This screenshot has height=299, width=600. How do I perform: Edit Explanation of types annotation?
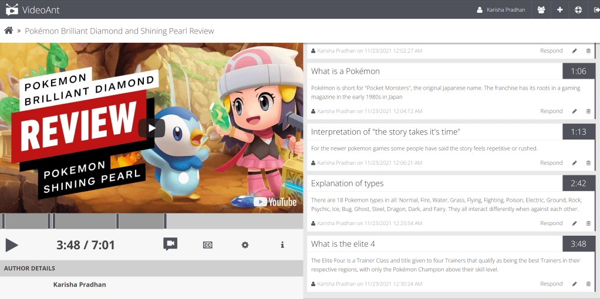574,223
